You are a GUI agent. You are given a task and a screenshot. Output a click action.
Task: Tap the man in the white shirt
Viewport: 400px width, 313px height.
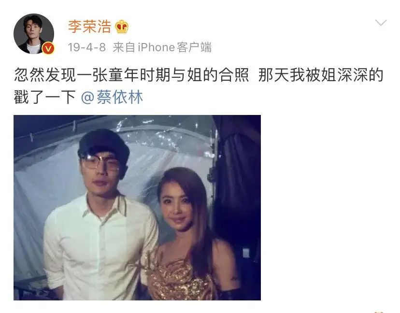(101, 217)
